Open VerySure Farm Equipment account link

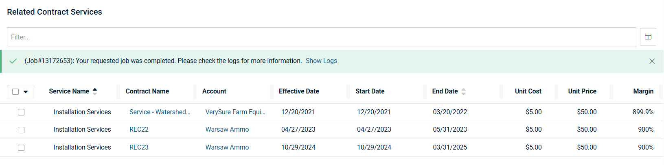(x=235, y=112)
